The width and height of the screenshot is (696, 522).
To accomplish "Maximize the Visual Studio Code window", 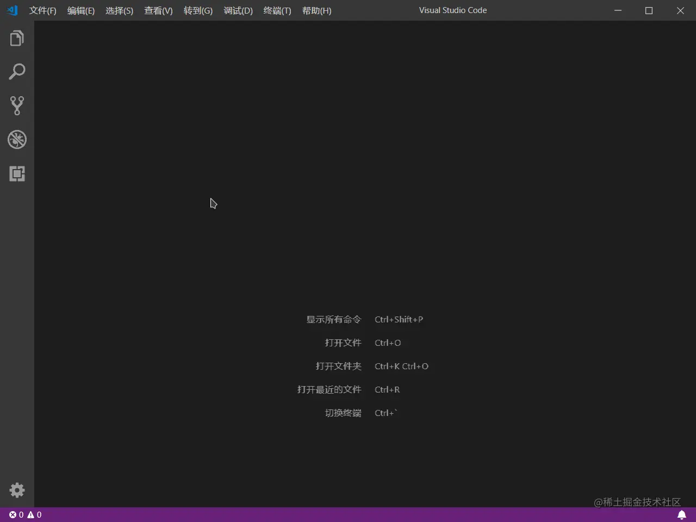I will tap(649, 10).
